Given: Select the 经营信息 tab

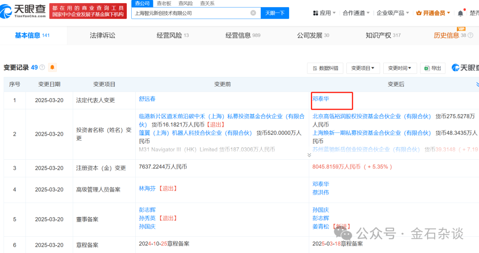Looking at the screenshot, I should pos(243,35).
